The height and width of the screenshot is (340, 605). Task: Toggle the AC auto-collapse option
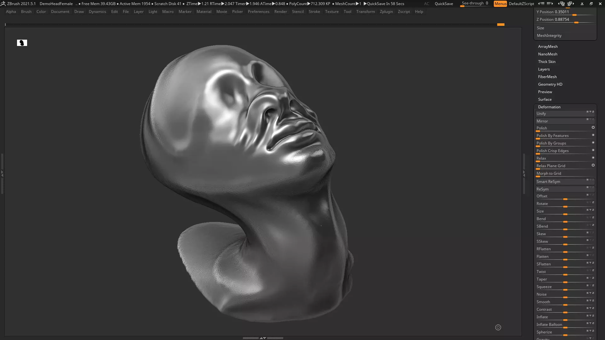coord(426,4)
